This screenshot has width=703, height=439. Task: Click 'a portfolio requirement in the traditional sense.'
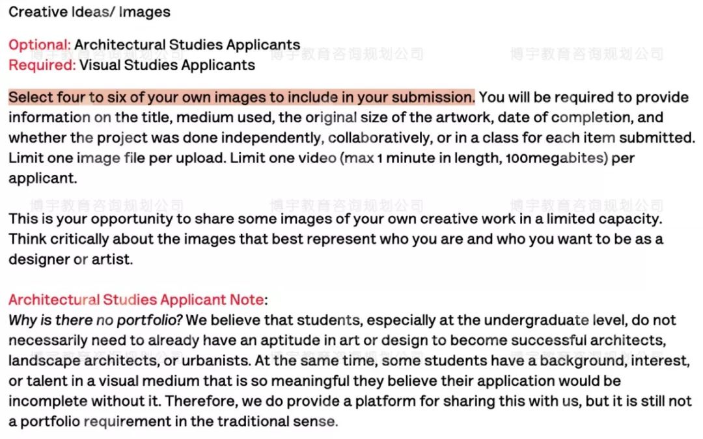[173, 421]
